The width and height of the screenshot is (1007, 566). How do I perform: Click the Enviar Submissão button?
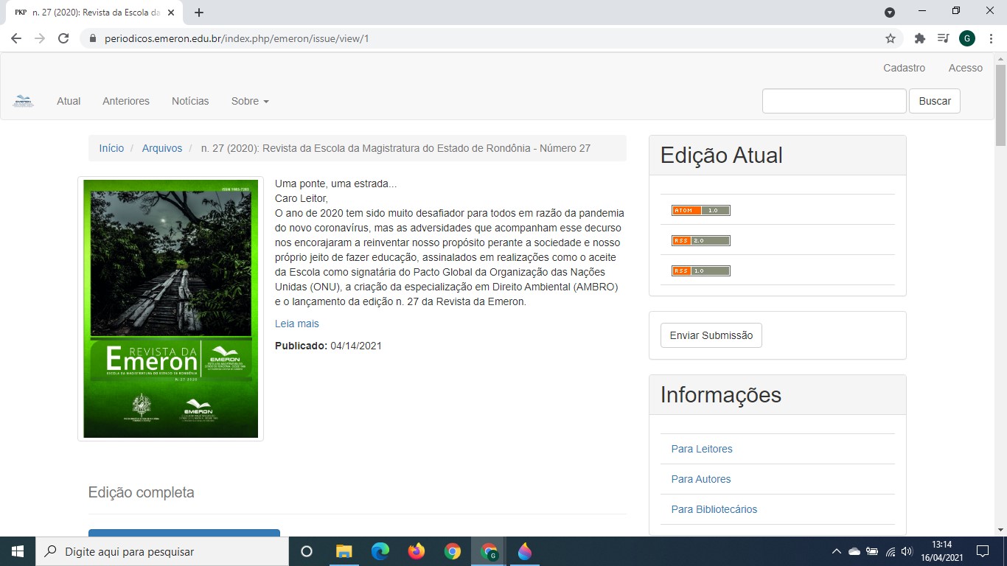(x=711, y=335)
